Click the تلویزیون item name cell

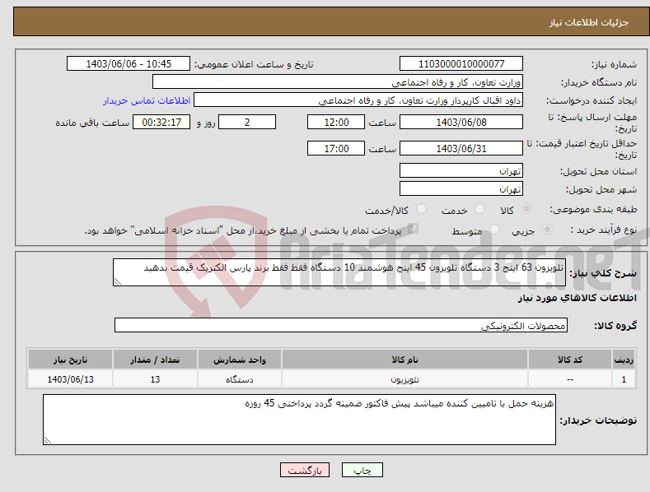404,379
